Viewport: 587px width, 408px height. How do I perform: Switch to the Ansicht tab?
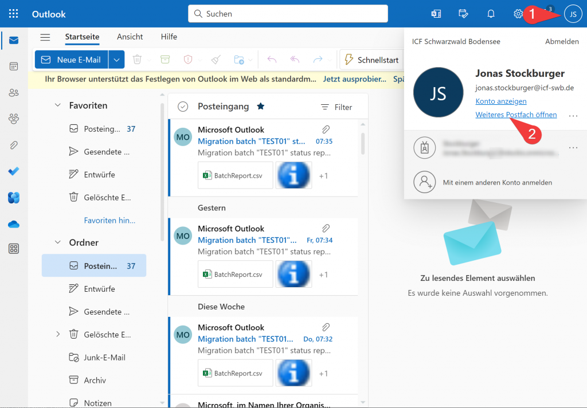pos(130,37)
